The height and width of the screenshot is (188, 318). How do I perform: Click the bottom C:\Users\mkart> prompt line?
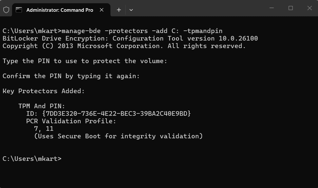(32, 159)
